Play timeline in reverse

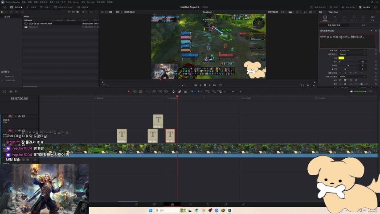point(200,85)
